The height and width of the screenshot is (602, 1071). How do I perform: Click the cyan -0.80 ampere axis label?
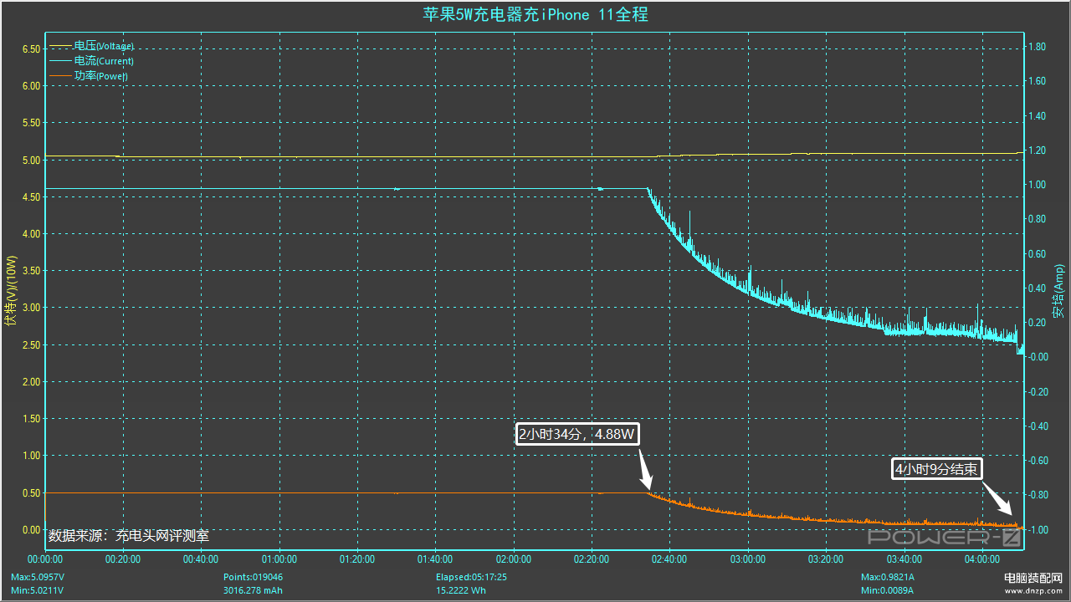[1037, 495]
